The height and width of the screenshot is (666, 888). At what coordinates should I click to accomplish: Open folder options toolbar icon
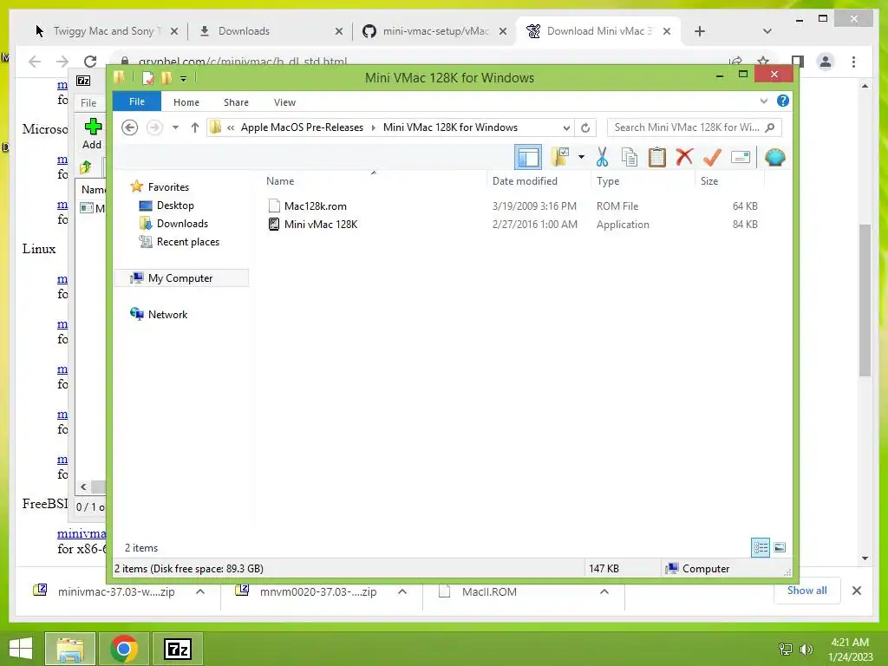[x=559, y=158]
